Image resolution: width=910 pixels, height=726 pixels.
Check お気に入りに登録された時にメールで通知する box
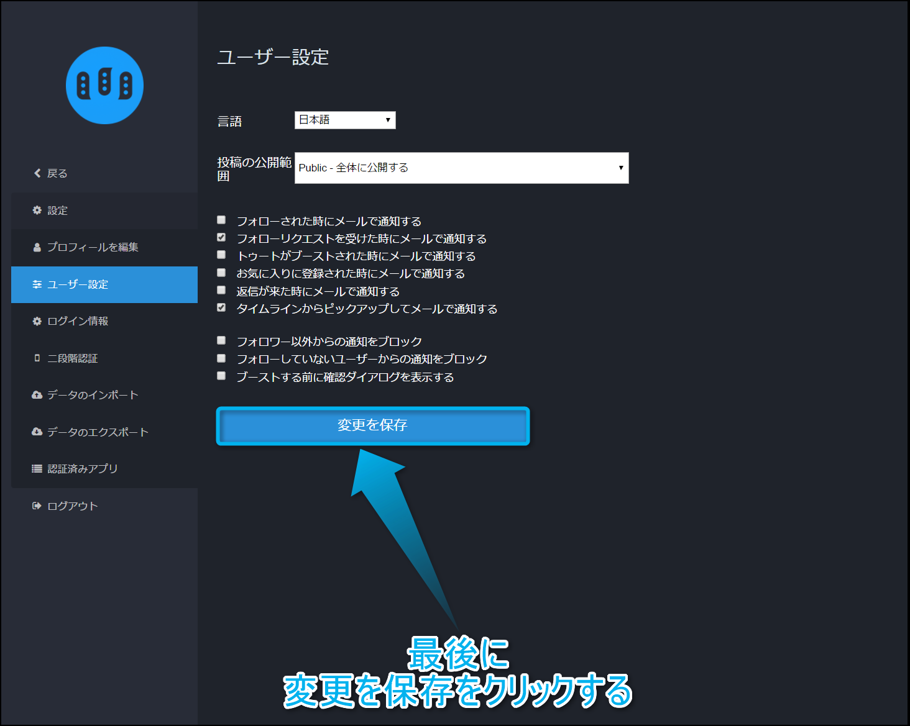tap(221, 273)
